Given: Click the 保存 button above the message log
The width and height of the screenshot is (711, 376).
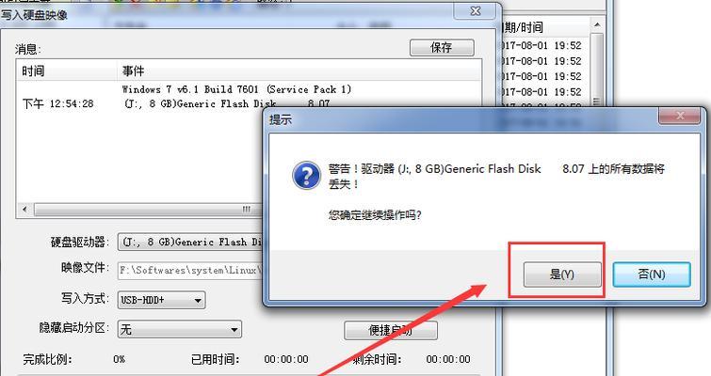Looking at the screenshot, I should pos(442,48).
